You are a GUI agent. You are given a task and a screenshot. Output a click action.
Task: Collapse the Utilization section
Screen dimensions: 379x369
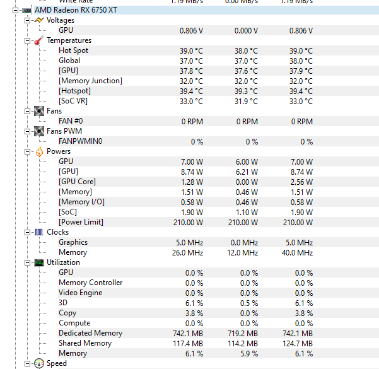coord(27,262)
